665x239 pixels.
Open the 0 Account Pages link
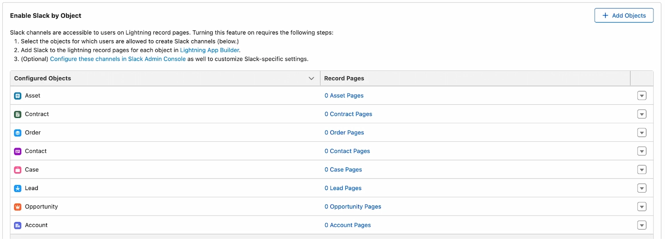pos(348,225)
